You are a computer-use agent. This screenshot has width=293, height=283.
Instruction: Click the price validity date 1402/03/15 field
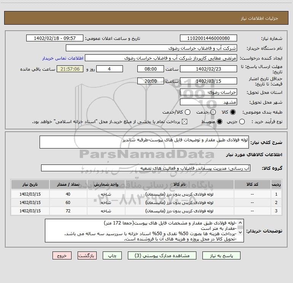pos(209,81)
